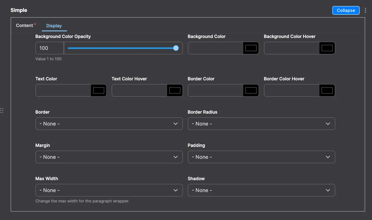Expand the Margin dropdown
372x220 pixels.
[109, 157]
